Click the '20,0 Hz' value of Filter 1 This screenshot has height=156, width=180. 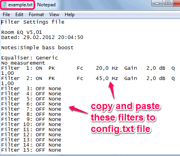pos(107,68)
